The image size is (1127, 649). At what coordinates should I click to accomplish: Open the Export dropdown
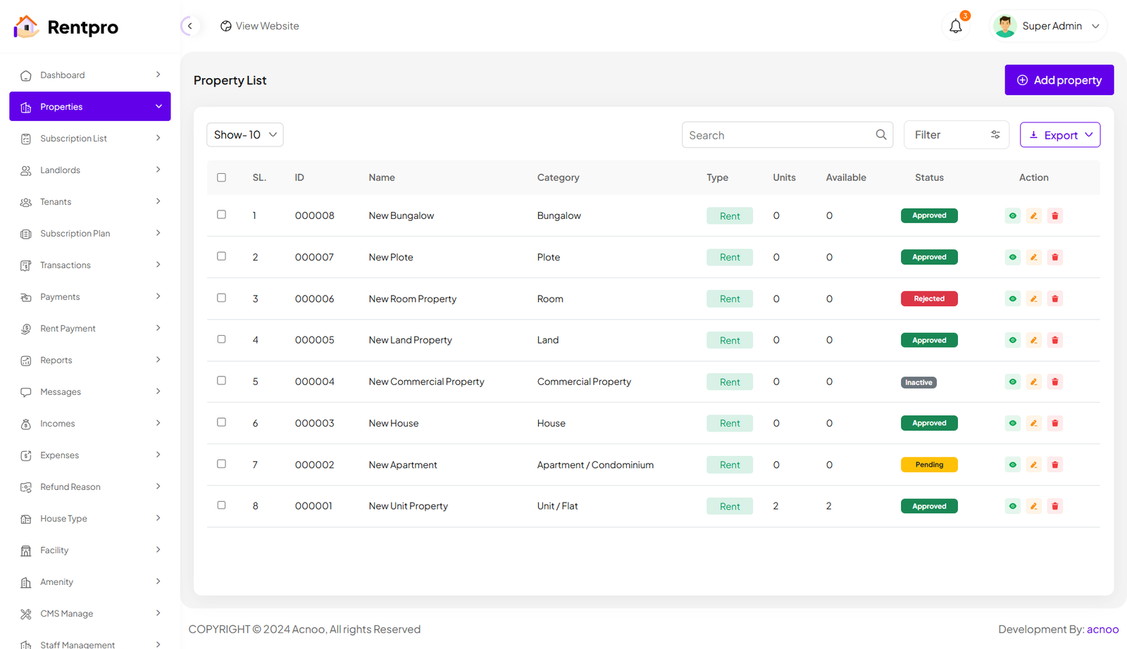point(1059,135)
